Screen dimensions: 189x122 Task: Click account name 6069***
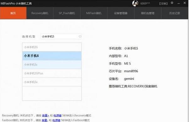coord(145,3)
